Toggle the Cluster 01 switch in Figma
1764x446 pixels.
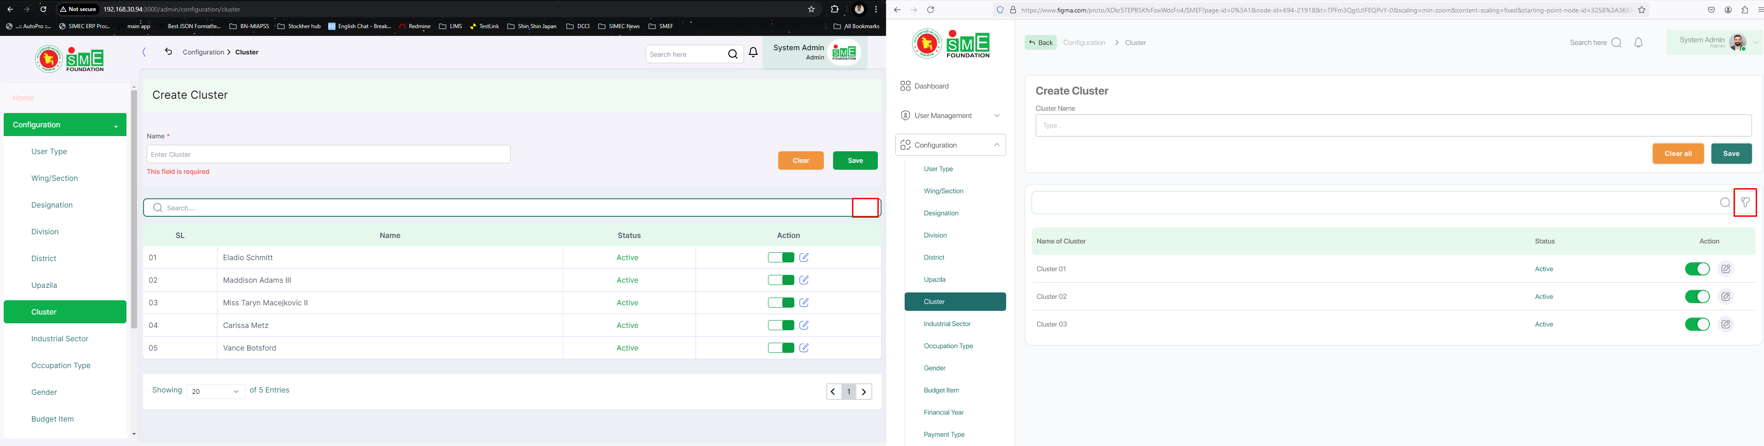click(1697, 269)
